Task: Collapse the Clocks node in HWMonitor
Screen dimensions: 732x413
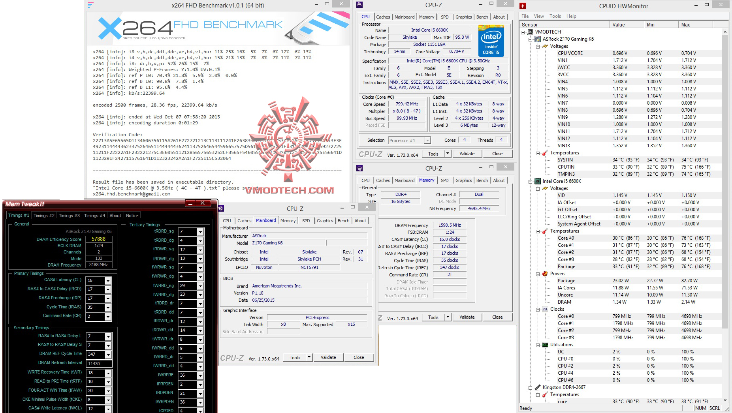Action: (538, 309)
